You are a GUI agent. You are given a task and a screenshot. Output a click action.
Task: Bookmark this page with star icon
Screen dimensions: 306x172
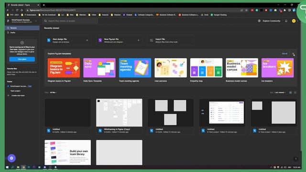247,10
